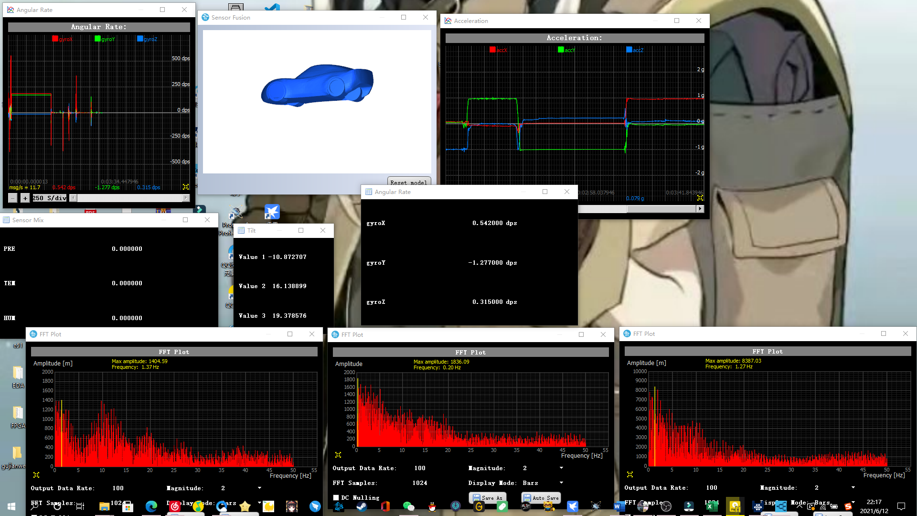Image resolution: width=917 pixels, height=516 pixels.
Task: Click gyroX value 0.542000 dps
Action: tap(494, 223)
